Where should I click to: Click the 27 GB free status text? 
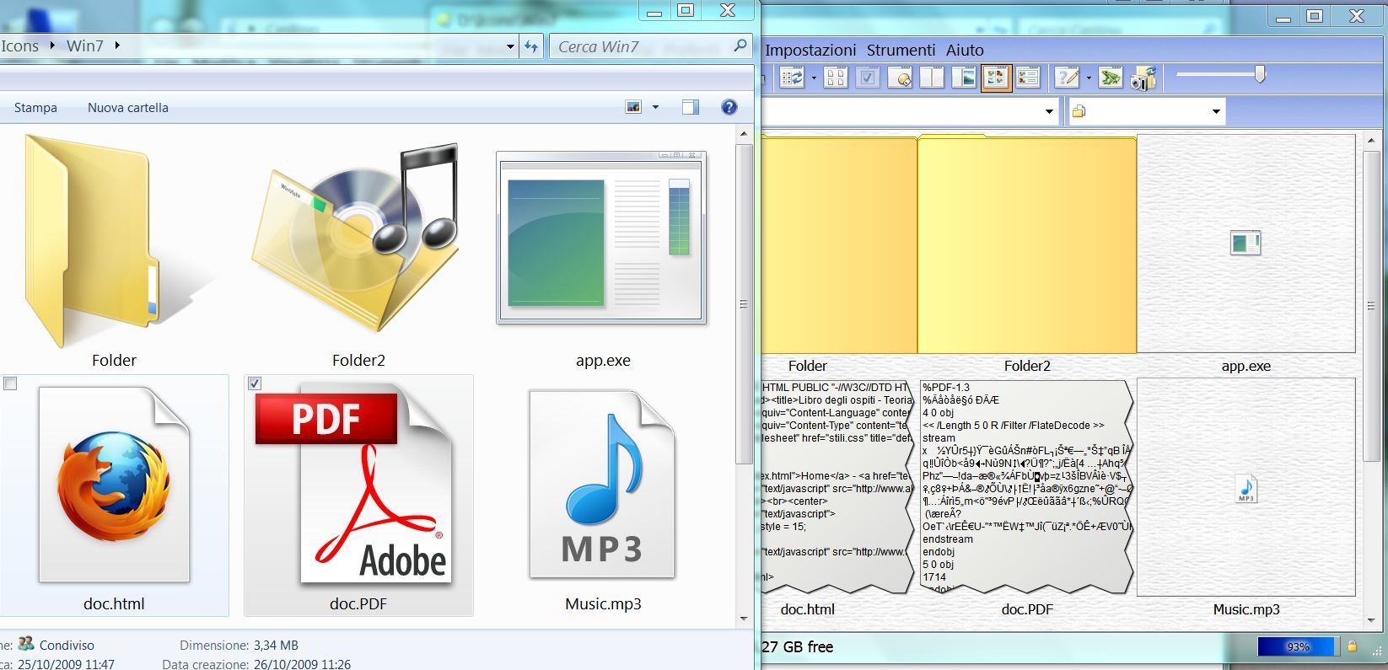point(797,646)
